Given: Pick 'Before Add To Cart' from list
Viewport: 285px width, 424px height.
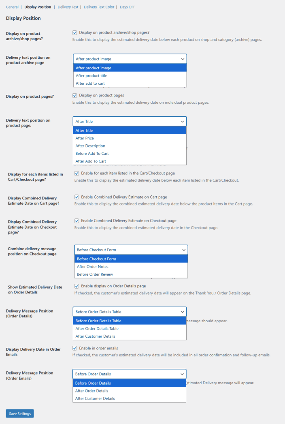Looking at the screenshot, I should pos(92,154).
